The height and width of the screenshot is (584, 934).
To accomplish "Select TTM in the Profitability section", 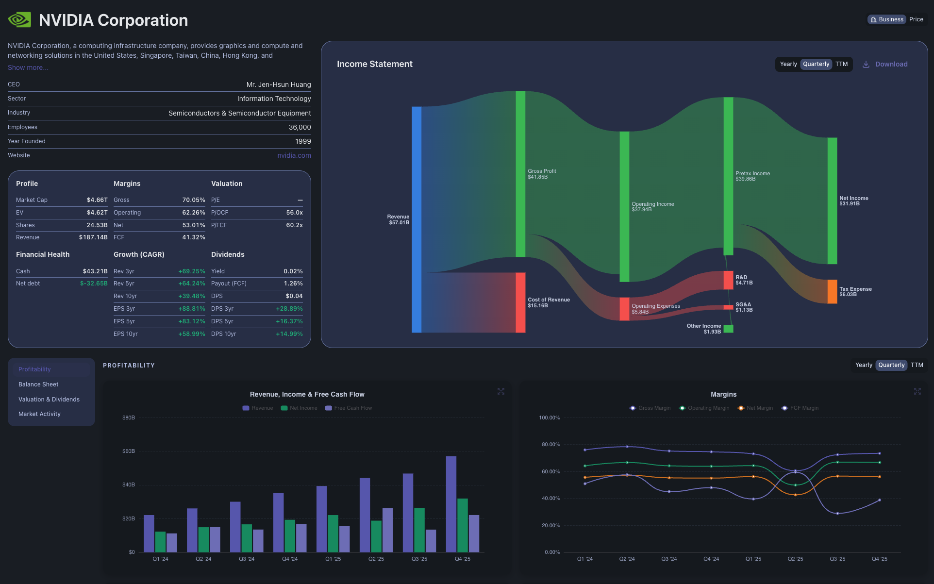I will coord(917,365).
